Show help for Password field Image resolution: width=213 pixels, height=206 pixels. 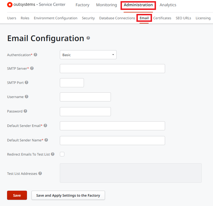(25, 111)
